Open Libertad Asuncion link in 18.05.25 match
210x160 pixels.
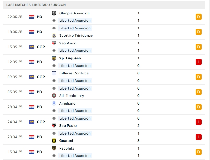tap(75, 28)
